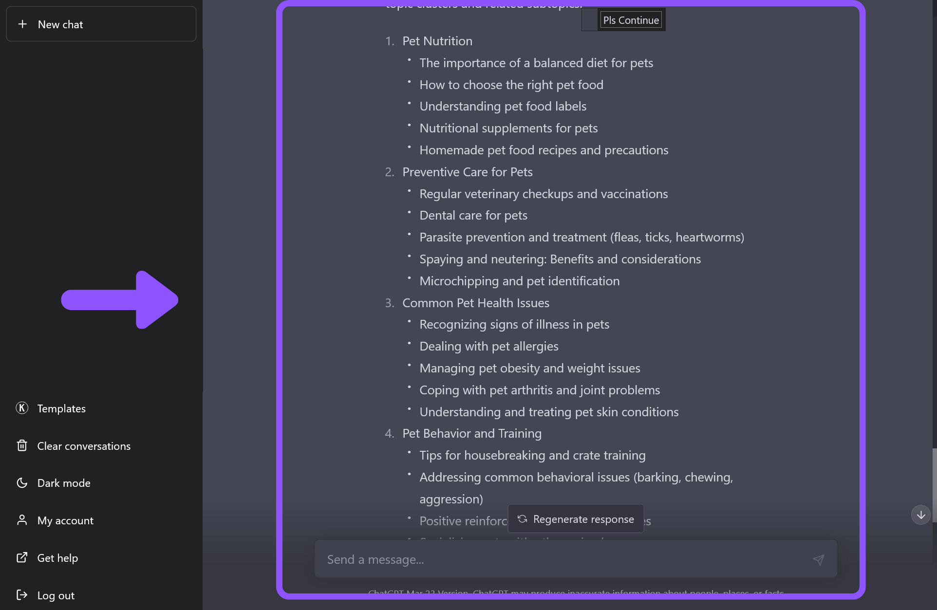This screenshot has height=610, width=937.
Task: Click the Pls Continue button
Action: click(x=629, y=19)
